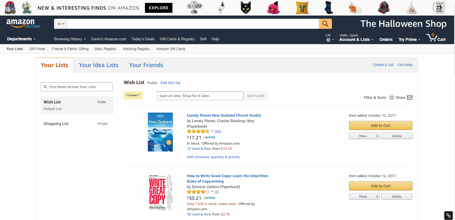Delete the Write Great Copy item
The height and width of the screenshot is (220, 455).
coord(397,196)
